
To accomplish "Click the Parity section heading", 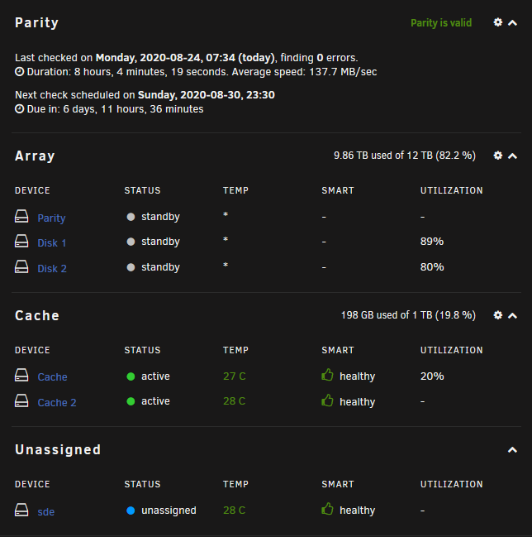I will (36, 23).
